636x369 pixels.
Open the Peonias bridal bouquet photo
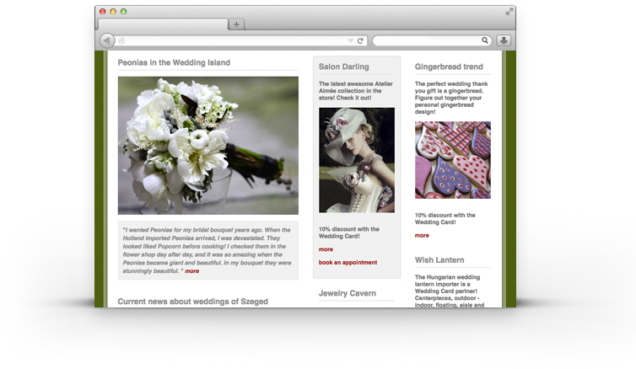click(x=208, y=145)
